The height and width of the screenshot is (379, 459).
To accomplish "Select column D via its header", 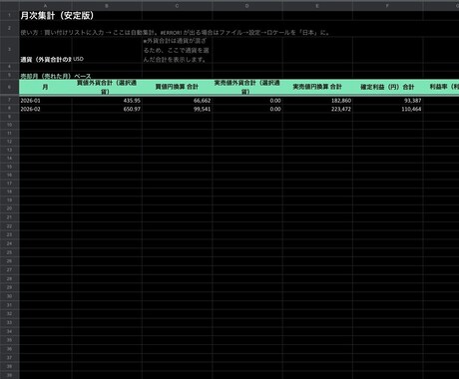I will coord(247,6).
